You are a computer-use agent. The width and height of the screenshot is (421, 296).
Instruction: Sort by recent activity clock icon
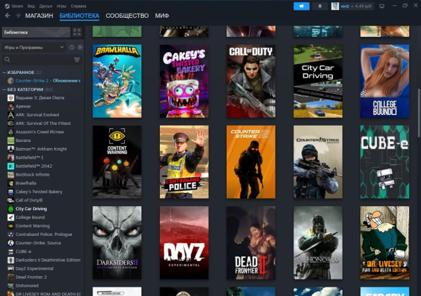coord(71,48)
